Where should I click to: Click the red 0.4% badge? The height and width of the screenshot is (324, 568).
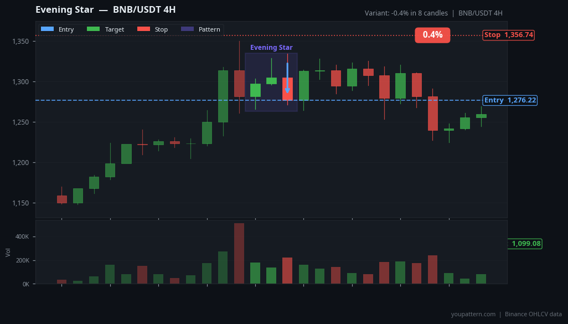click(x=432, y=35)
